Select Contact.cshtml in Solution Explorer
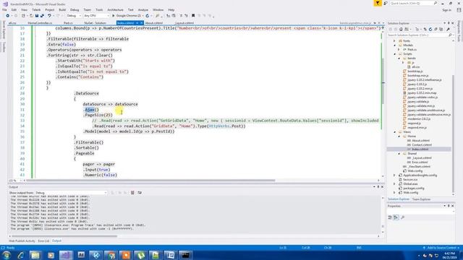This screenshot has height=260, width=463. point(421,145)
